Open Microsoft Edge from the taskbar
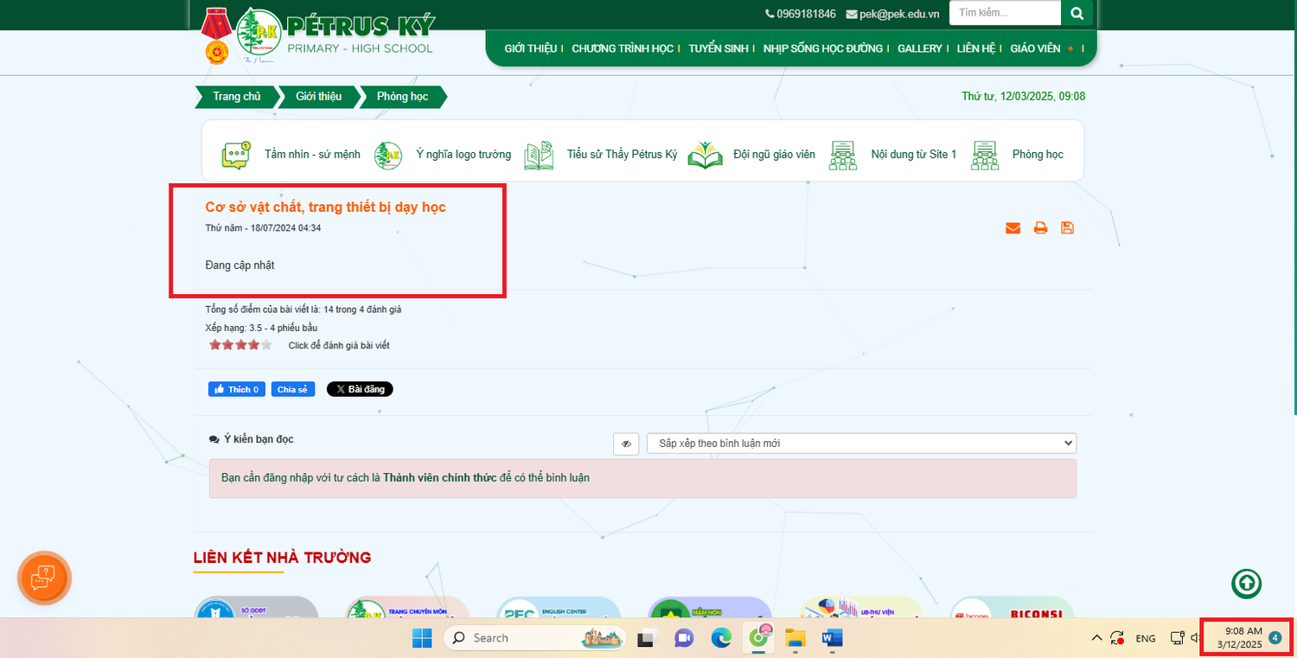Viewport: 1297px width, 658px height. tap(721, 638)
